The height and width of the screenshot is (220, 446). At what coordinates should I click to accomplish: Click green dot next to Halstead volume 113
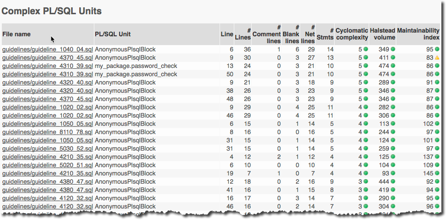pyautogui.click(x=393, y=124)
